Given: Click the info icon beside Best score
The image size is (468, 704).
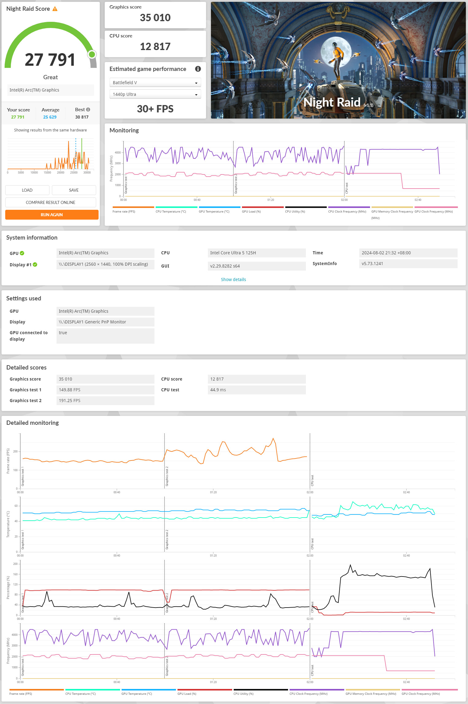Looking at the screenshot, I should point(88,110).
